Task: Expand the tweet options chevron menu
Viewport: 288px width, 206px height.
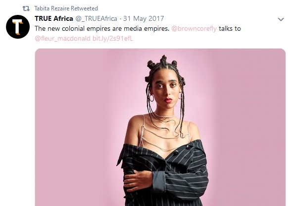Action: click(281, 19)
